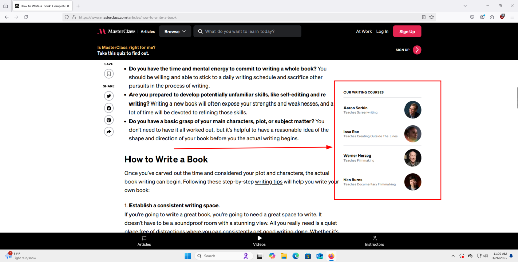The image size is (518, 262).
Task: Open Outlook from the taskbar
Action: click(320, 256)
